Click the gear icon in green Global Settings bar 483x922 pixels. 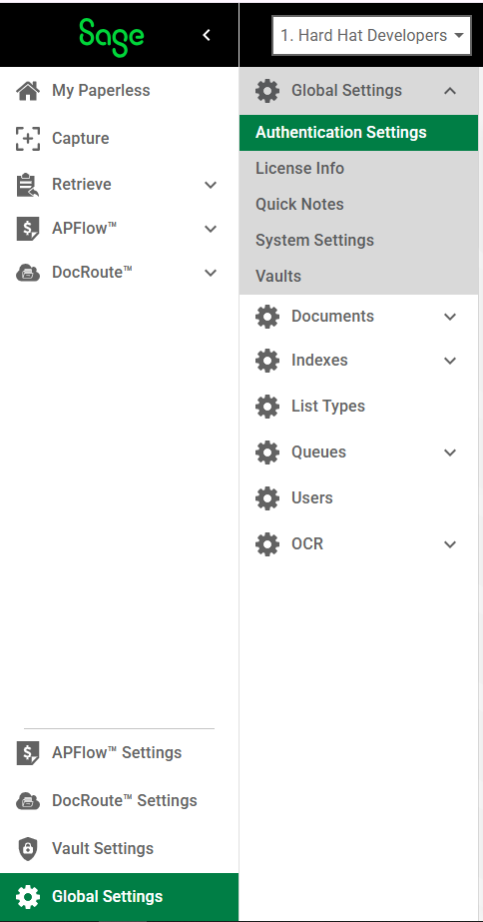point(28,897)
